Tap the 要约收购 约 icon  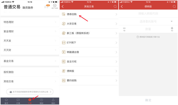click(x=64, y=81)
